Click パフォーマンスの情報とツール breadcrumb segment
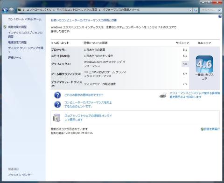This screenshot has width=224, height=183. coord(121,10)
